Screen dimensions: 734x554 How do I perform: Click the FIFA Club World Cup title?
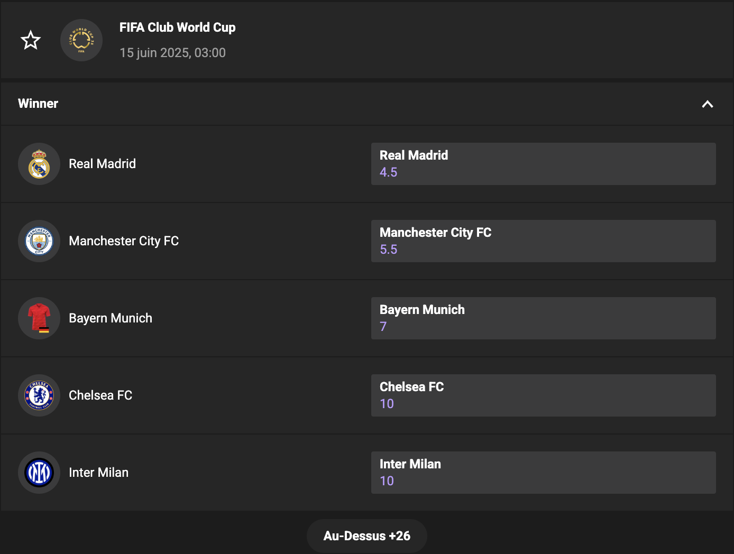(177, 27)
